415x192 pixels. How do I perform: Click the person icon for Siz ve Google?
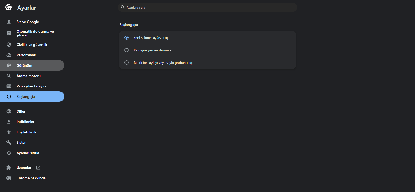[9, 22]
